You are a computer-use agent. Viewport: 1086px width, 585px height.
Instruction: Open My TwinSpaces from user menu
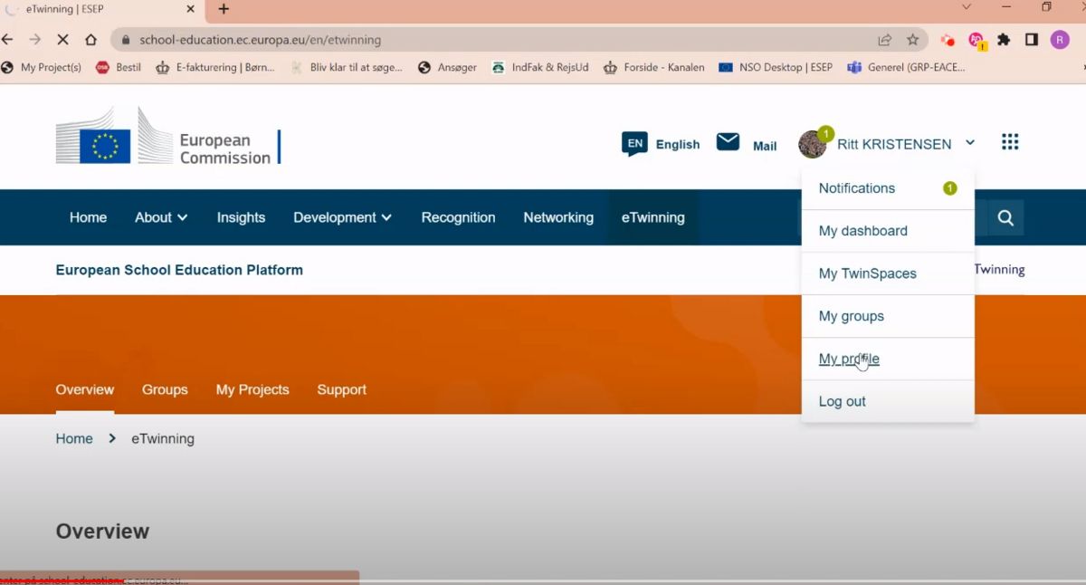(x=867, y=273)
